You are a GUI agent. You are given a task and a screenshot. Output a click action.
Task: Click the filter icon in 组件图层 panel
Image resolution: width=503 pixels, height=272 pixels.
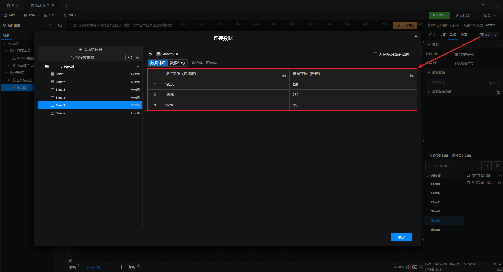(49, 25)
